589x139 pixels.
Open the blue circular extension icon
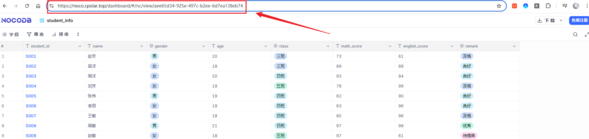pyautogui.click(x=526, y=6)
